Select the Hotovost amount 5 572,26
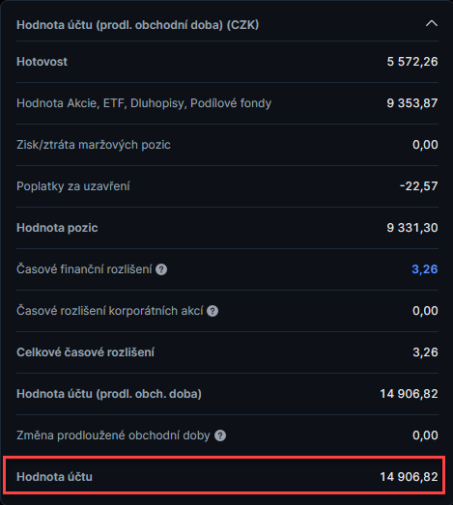The image size is (453, 505). point(412,62)
